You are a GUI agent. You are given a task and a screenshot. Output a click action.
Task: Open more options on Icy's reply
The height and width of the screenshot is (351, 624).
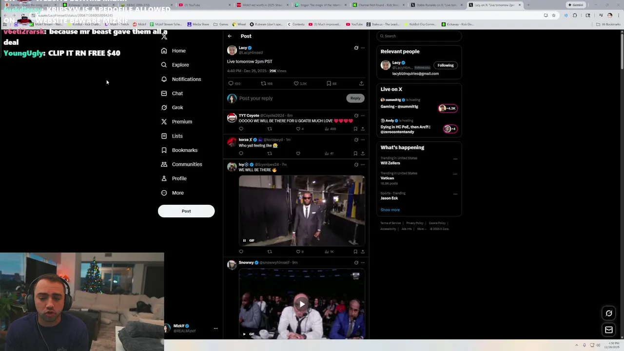(363, 165)
